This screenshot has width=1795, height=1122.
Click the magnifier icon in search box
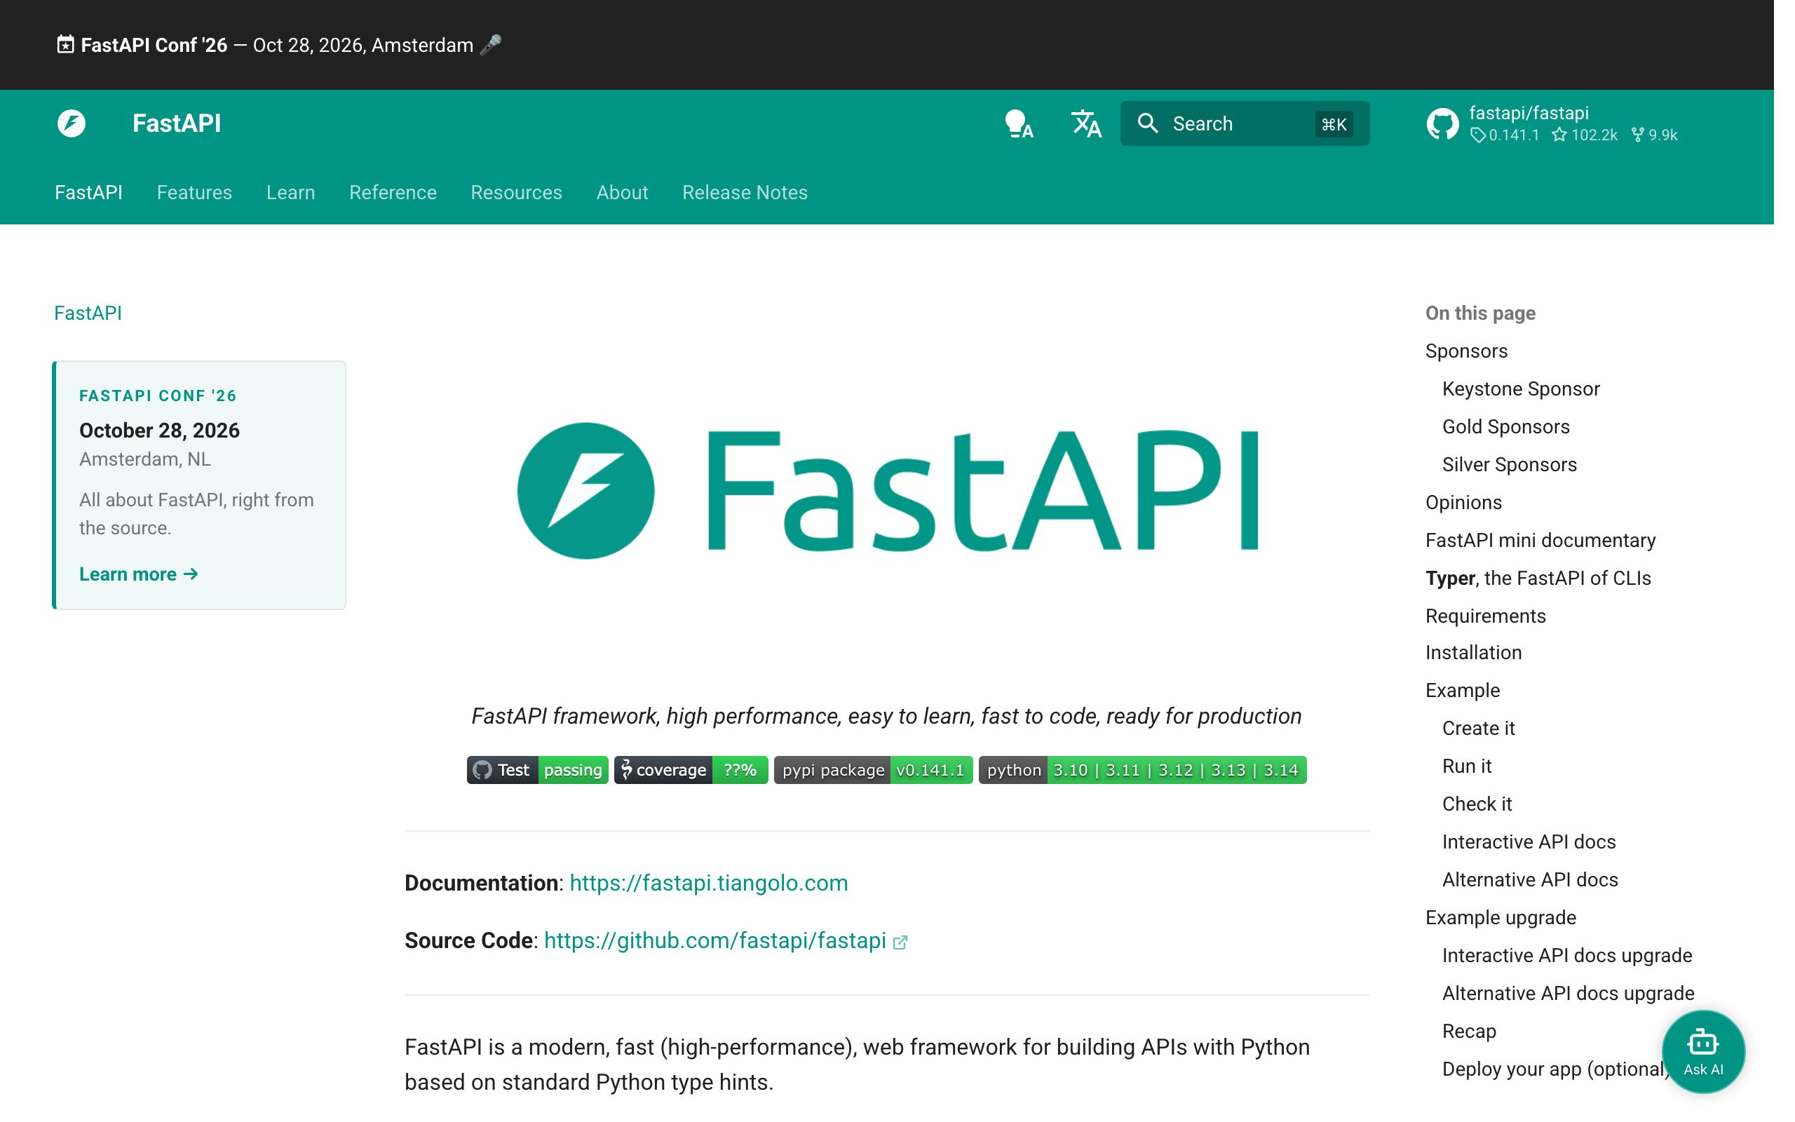click(x=1147, y=123)
